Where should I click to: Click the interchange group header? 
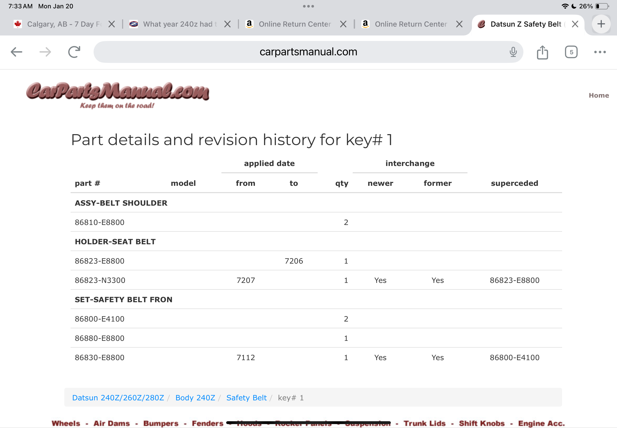pos(410,163)
